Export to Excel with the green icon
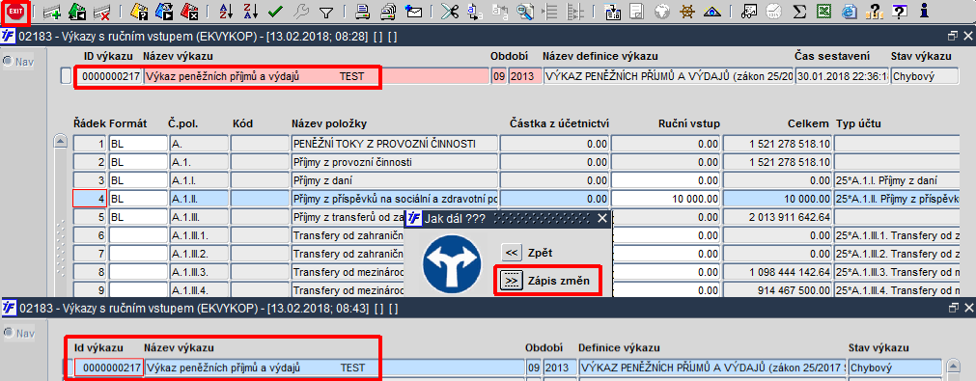Image resolution: width=976 pixels, height=381 pixels. (824, 12)
